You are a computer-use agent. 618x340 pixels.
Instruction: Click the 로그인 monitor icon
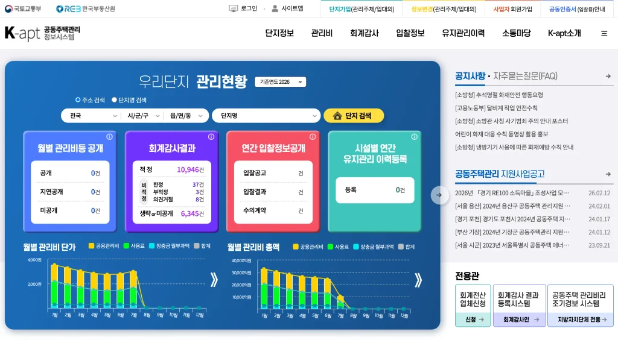tap(234, 8)
